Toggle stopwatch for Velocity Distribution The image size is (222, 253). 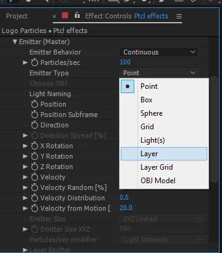click(34, 198)
